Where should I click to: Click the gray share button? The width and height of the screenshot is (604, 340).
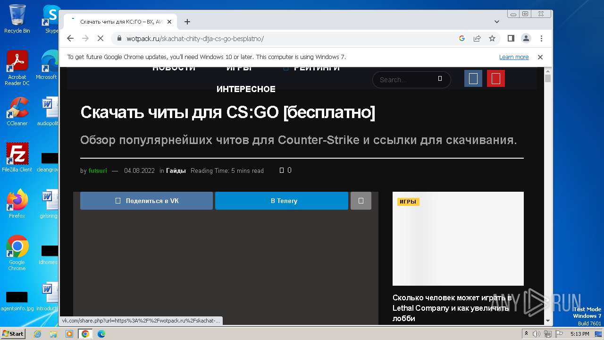pos(361,201)
